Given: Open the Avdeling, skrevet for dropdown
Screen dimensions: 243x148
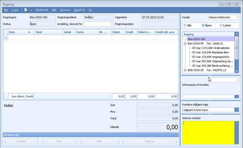Looking at the screenshot, I should click(111, 24).
